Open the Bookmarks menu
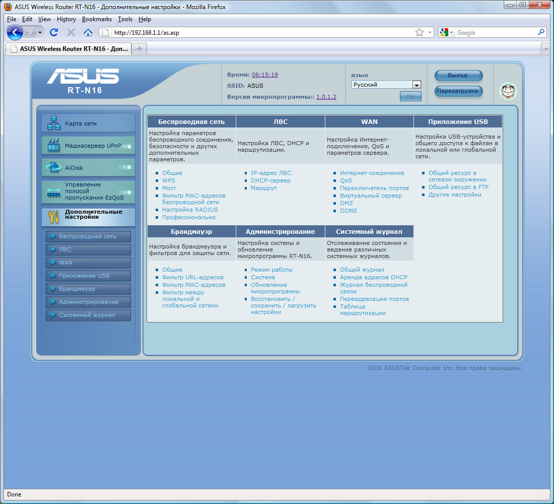This screenshot has height=504, width=554. [x=97, y=19]
